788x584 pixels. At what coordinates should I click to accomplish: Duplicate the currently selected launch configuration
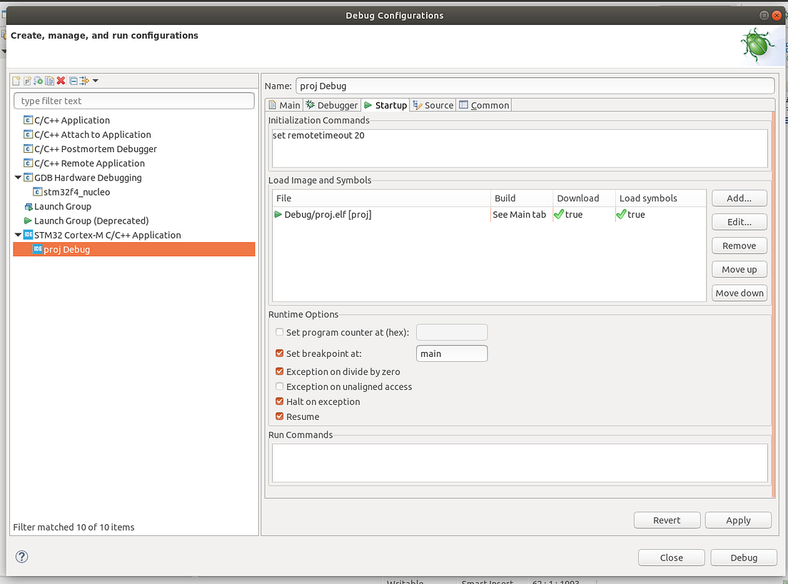click(50, 81)
